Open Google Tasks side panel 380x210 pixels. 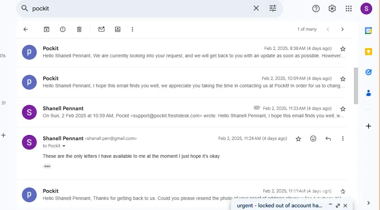coord(369,72)
